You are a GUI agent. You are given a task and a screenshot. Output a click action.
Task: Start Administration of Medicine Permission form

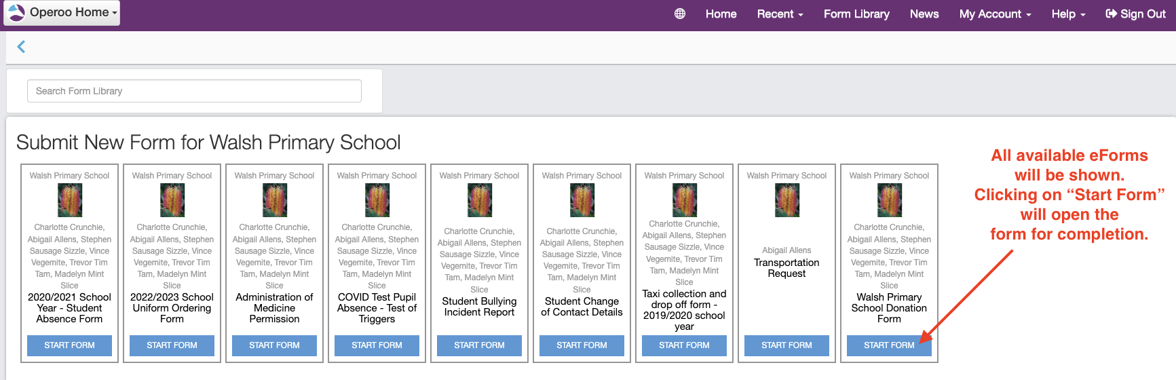(274, 345)
